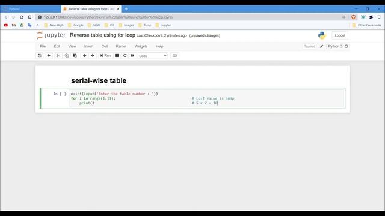Image resolution: width=385 pixels, height=216 pixels.
Task: Open the Edit menu
Action: pos(57,46)
